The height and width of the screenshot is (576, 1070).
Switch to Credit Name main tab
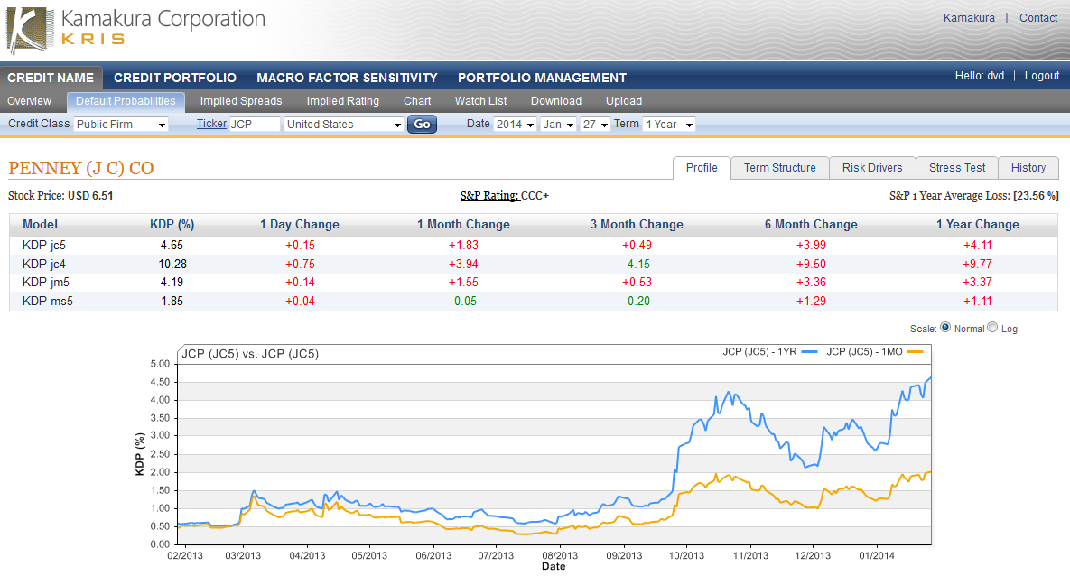click(51, 78)
